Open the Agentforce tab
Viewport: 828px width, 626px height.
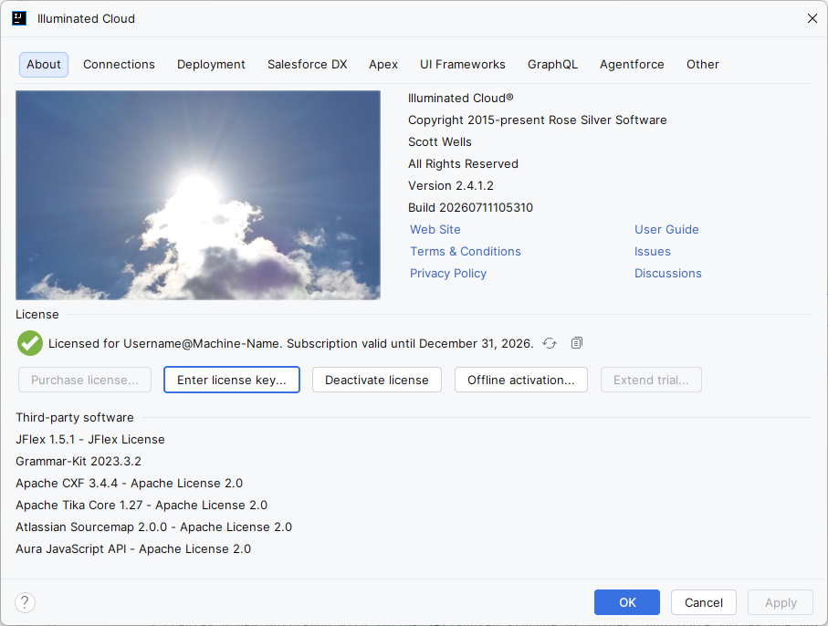click(x=632, y=65)
